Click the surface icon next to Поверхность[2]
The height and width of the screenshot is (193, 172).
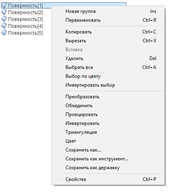pyautogui.click(x=4, y=12)
